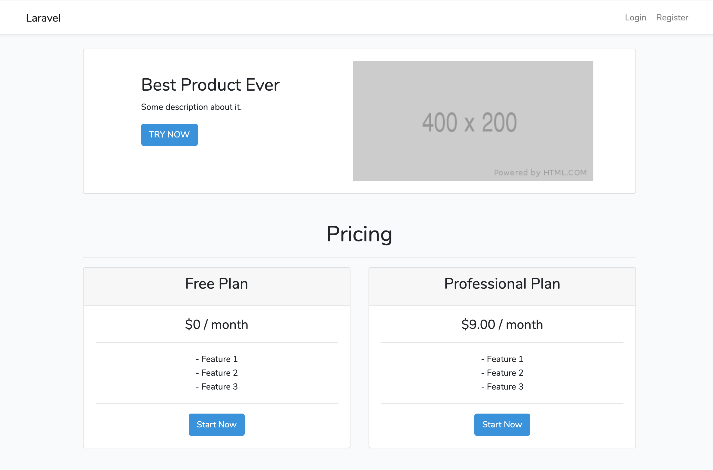
Task: Click the TRY NOW button
Action: click(170, 135)
